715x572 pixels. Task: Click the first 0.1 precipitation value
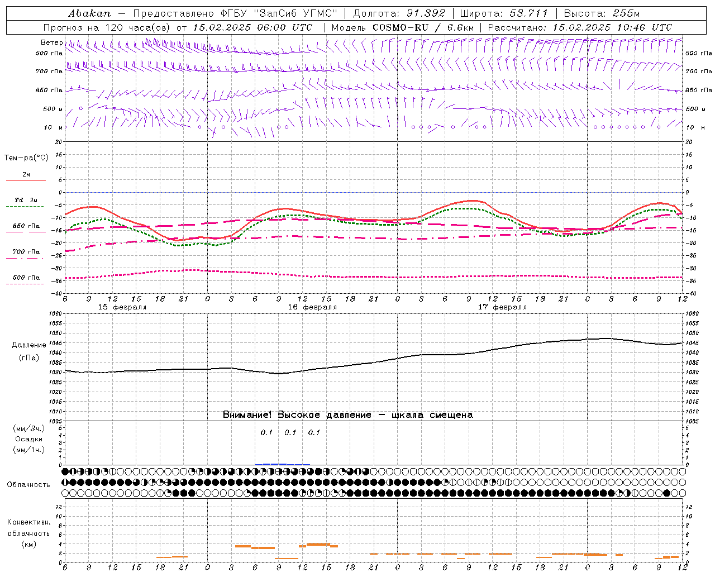(x=266, y=433)
